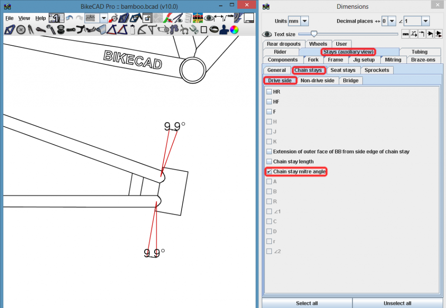This screenshot has width=446, height=308.
Task: Toggle the eye icon beside Text size
Action: click(x=267, y=34)
